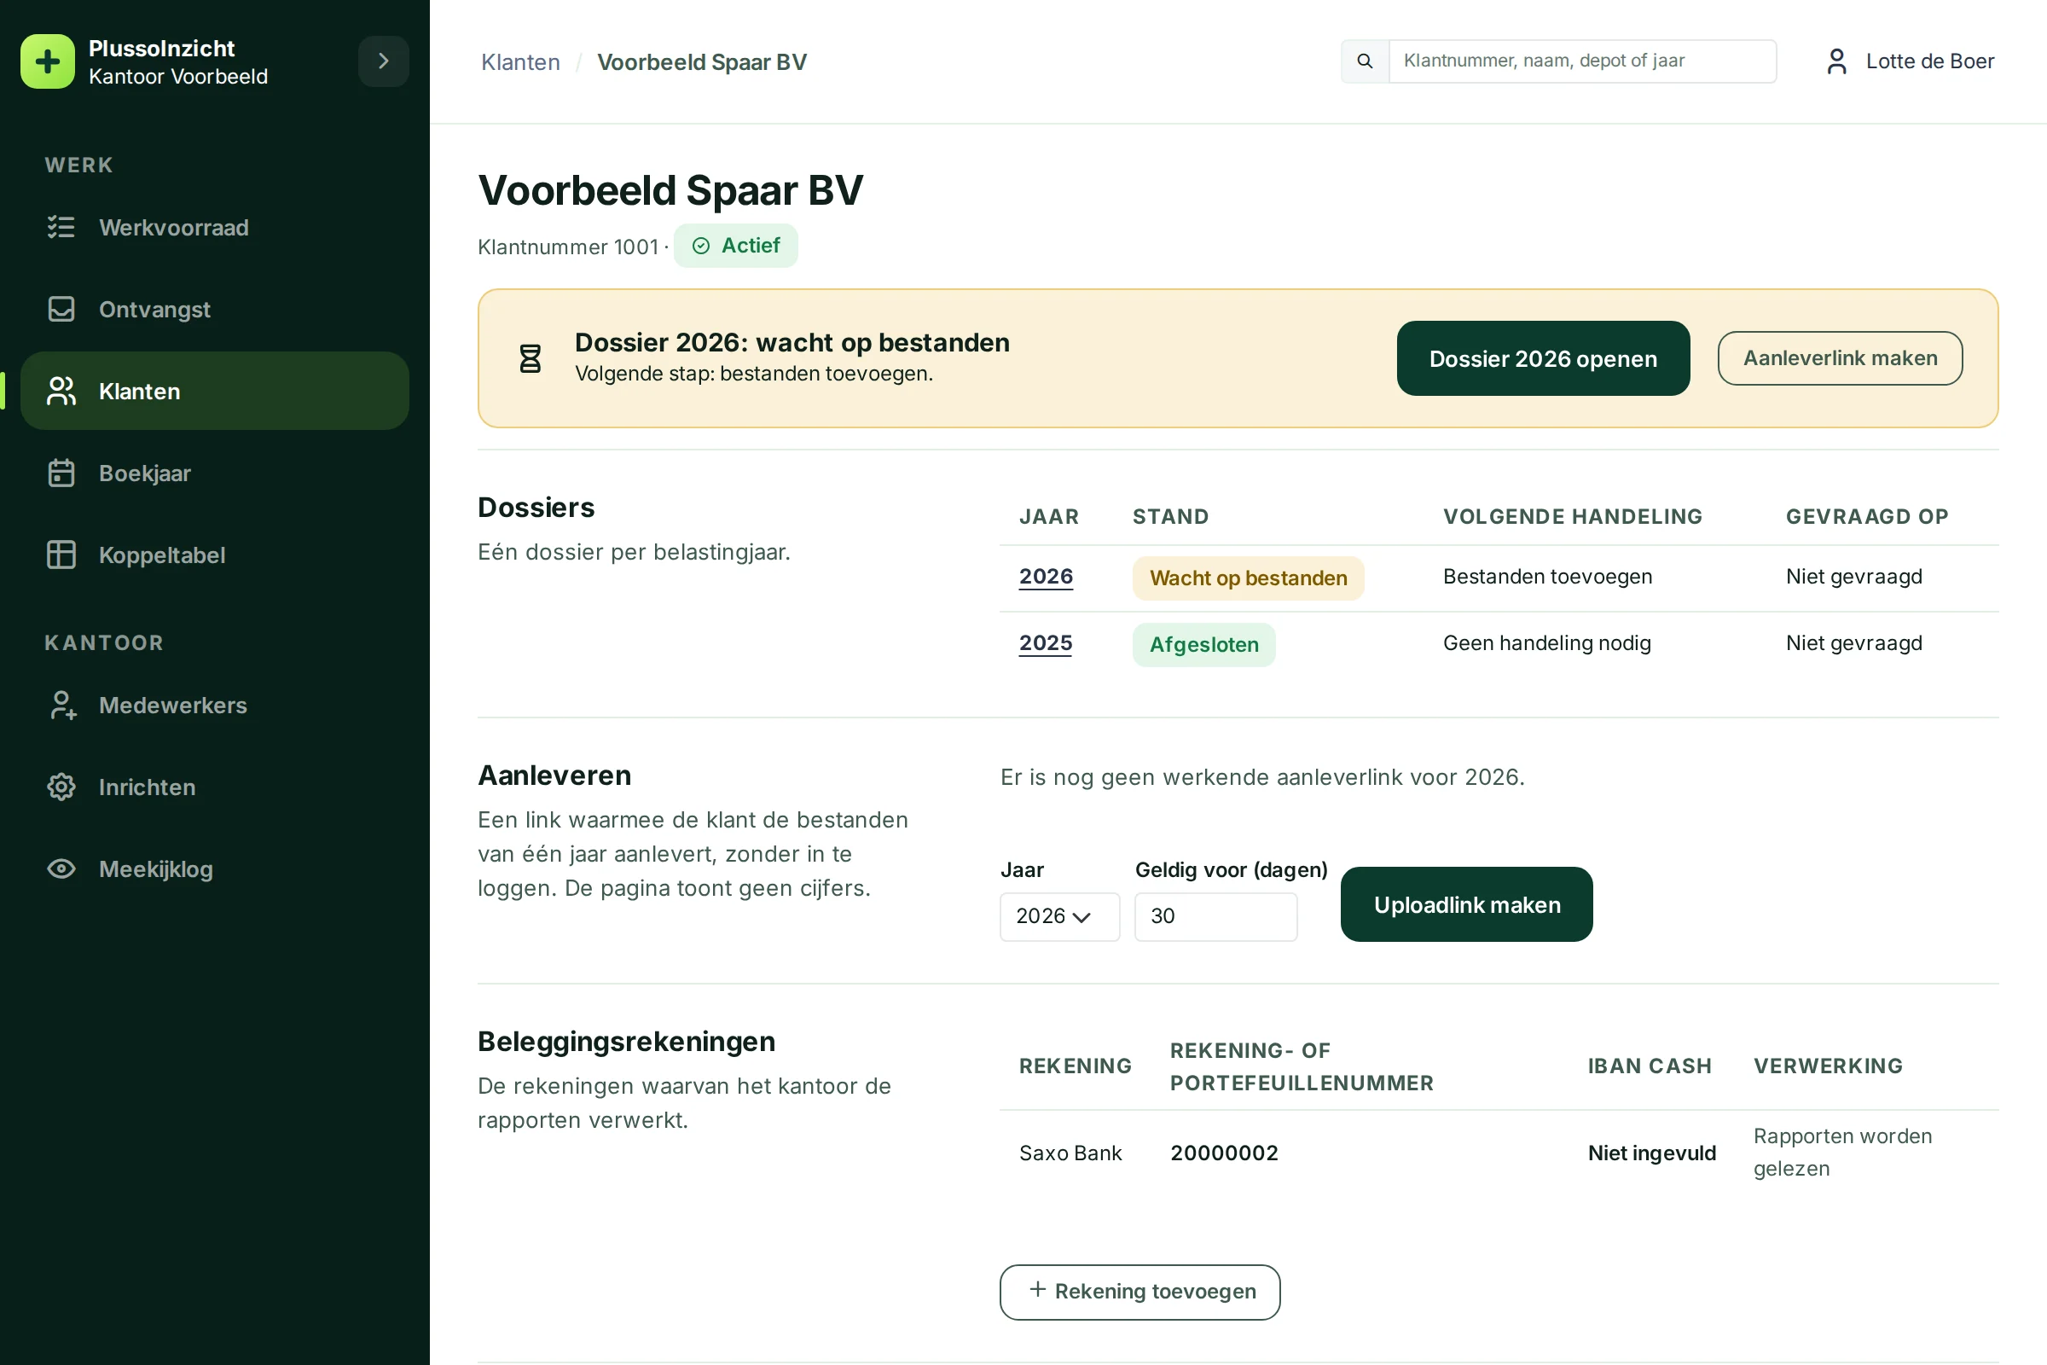Click the Dossier 2026 openen button
Image resolution: width=2047 pixels, height=1365 pixels.
pos(1543,357)
